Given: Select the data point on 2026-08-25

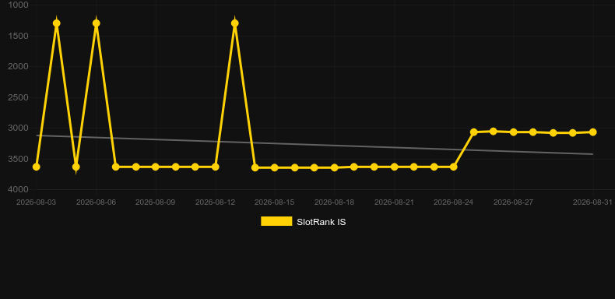Looking at the screenshot, I should 474,132.
